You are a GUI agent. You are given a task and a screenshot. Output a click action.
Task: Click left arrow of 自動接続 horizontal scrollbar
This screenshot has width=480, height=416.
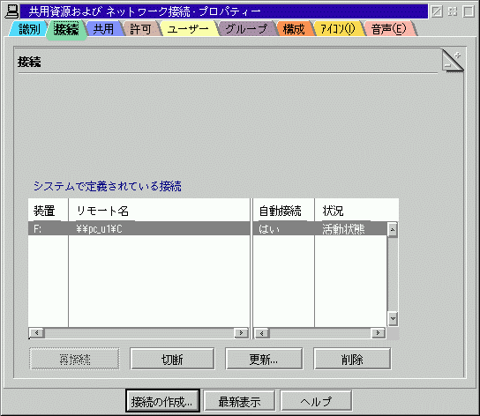pyautogui.click(x=262, y=333)
